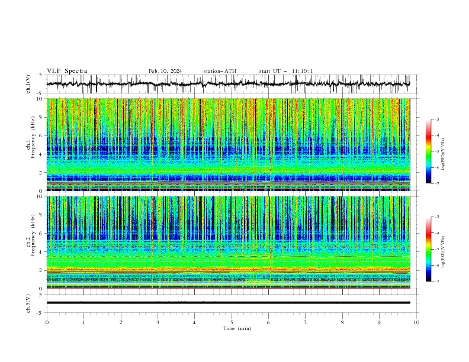Click the time axis tick label "1"

pyautogui.click(x=83, y=322)
